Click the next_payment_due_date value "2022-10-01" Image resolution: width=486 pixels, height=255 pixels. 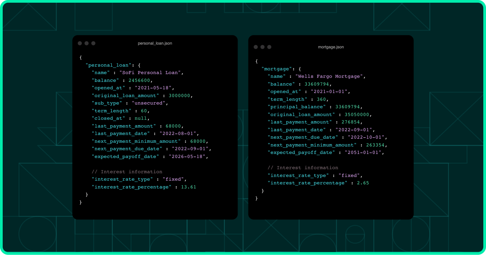(x=366, y=137)
